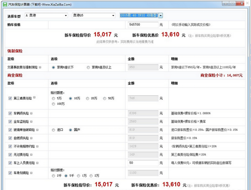This screenshot has width=251, height=190.
Task: Choose 50万 third-party liability coverage
Action: pos(104,98)
